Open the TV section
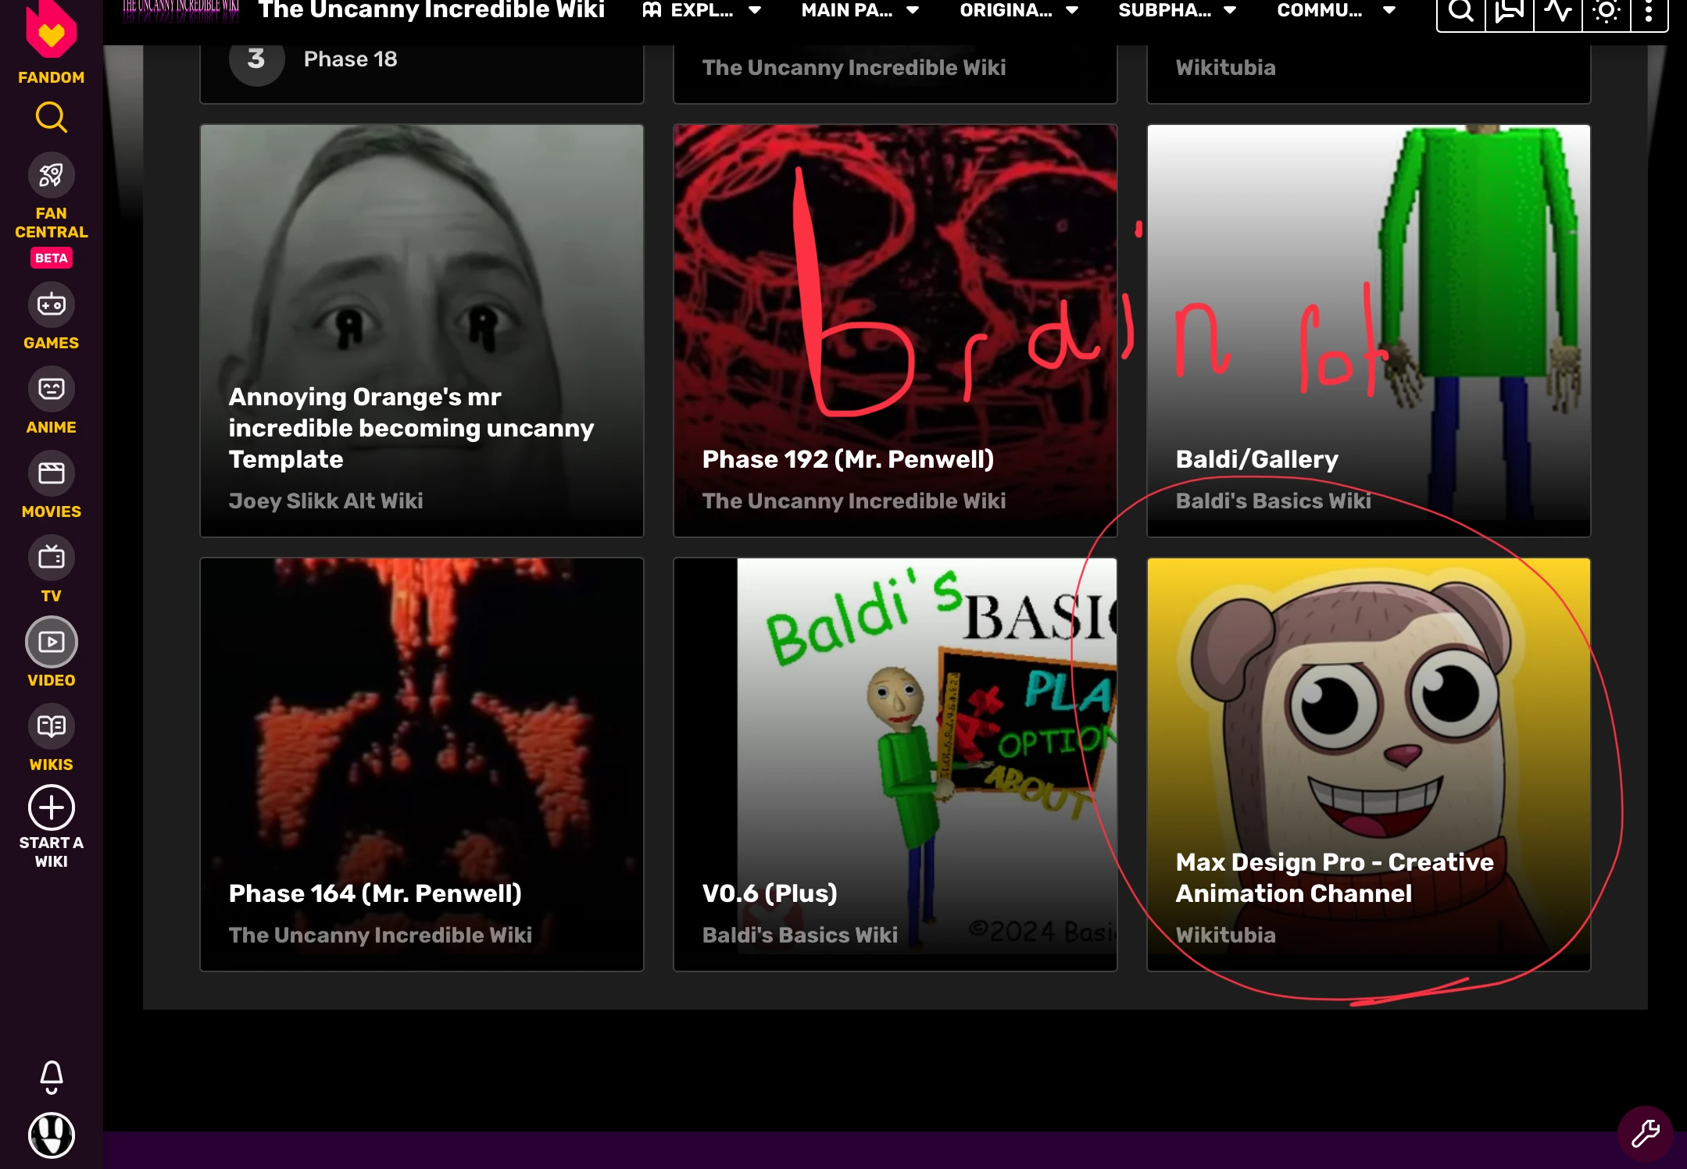Viewport: 1687px width, 1169px height. point(51,558)
